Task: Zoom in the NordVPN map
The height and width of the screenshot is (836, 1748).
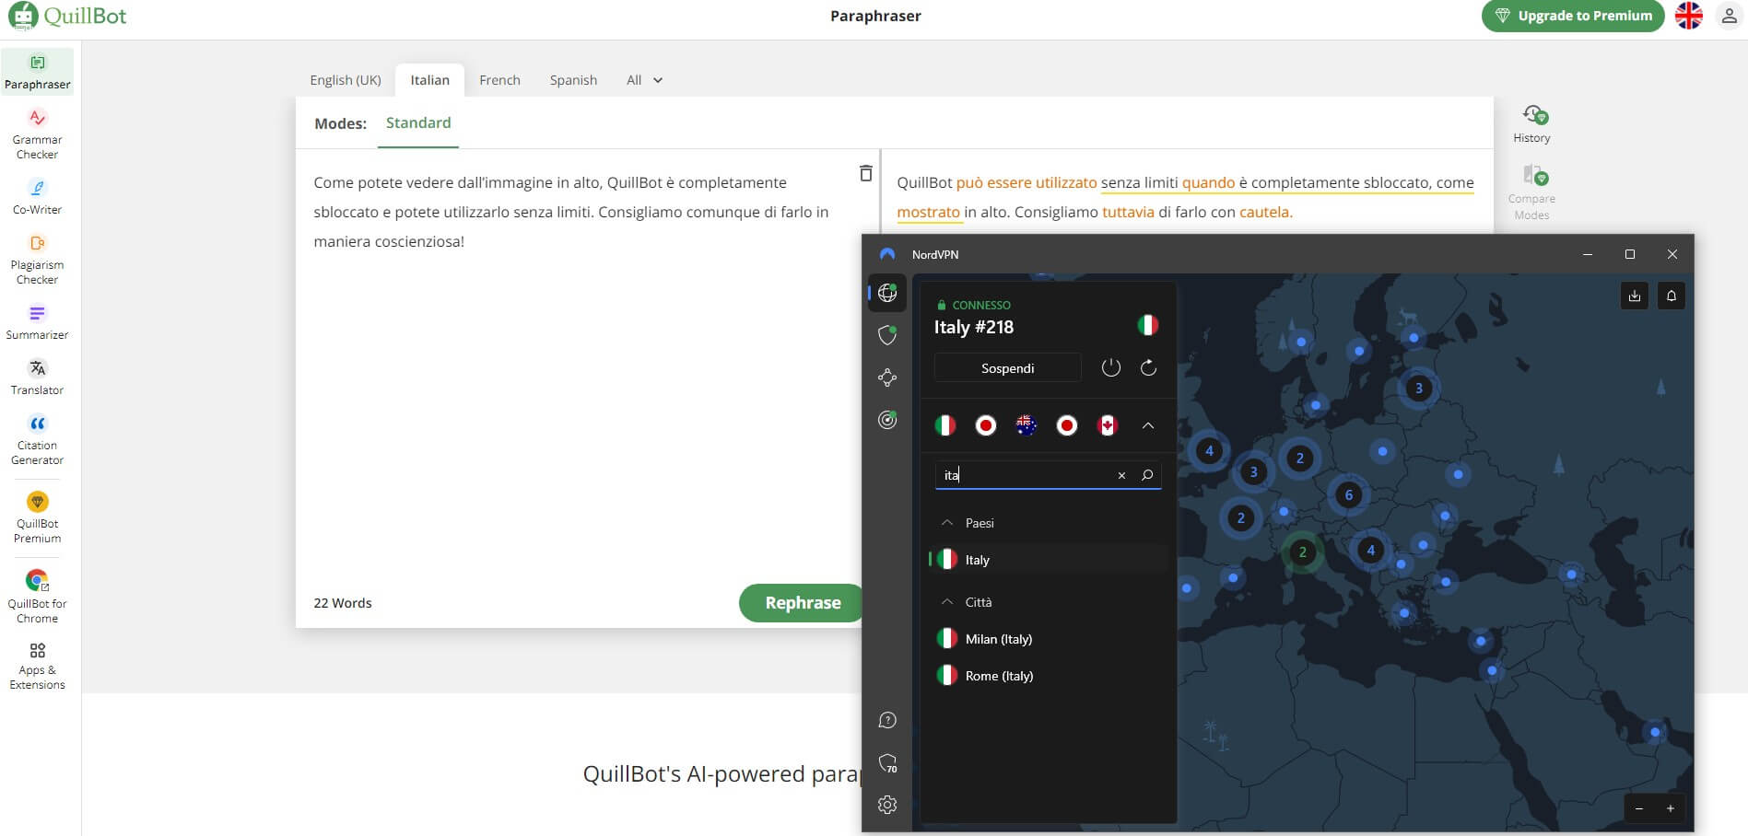Action: coord(1670,808)
